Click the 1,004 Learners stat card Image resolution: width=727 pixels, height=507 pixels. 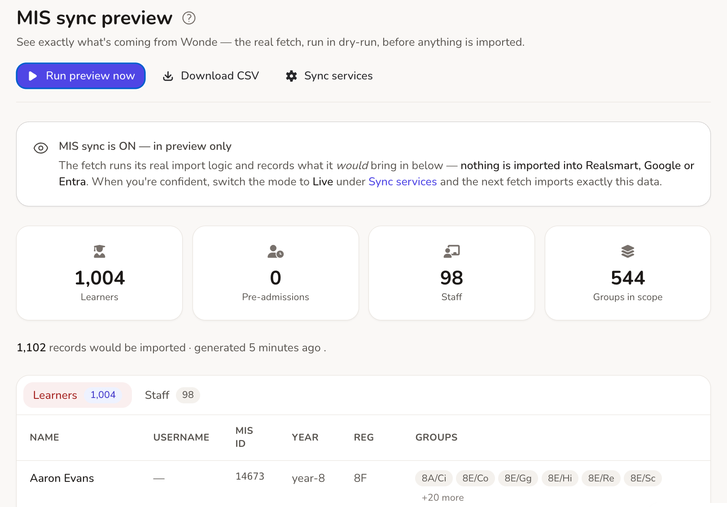click(100, 273)
